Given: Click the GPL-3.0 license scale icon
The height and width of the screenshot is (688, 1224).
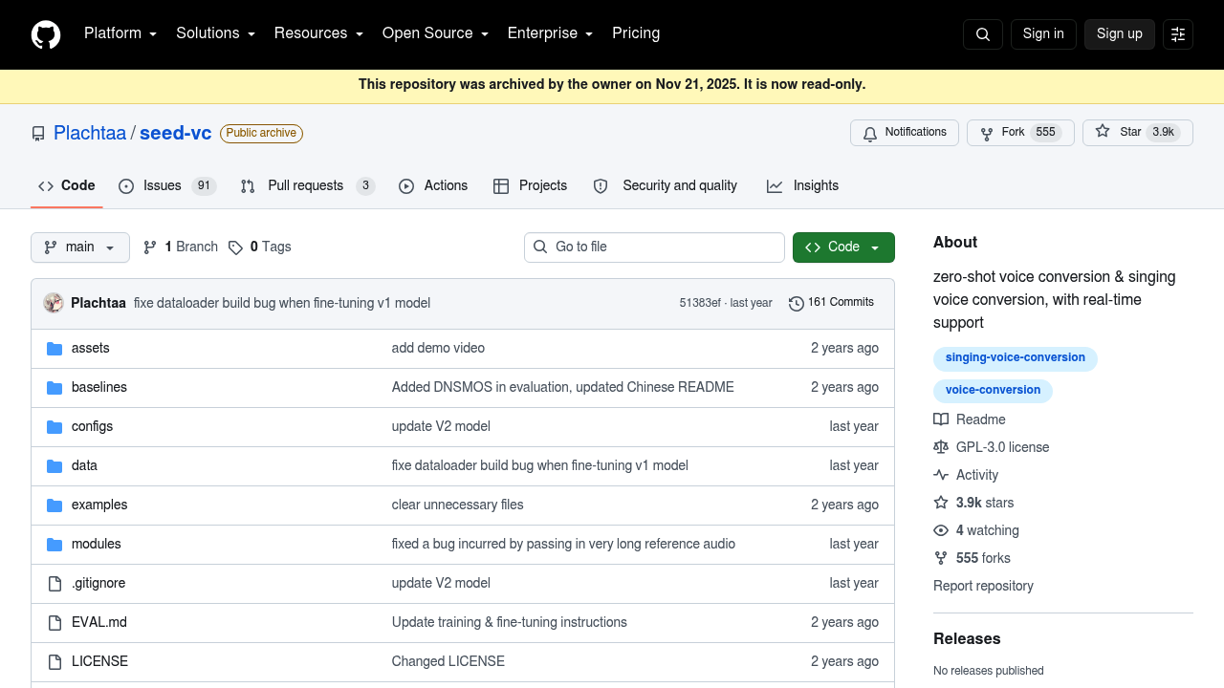Looking at the screenshot, I should click(941, 447).
